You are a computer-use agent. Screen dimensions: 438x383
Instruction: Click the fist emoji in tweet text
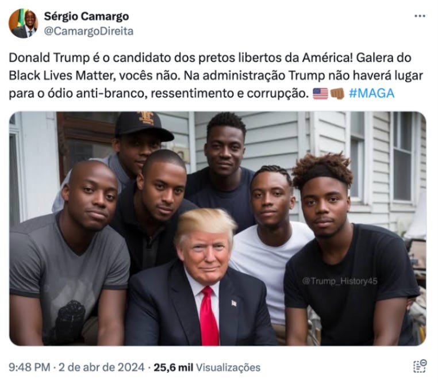337,93
